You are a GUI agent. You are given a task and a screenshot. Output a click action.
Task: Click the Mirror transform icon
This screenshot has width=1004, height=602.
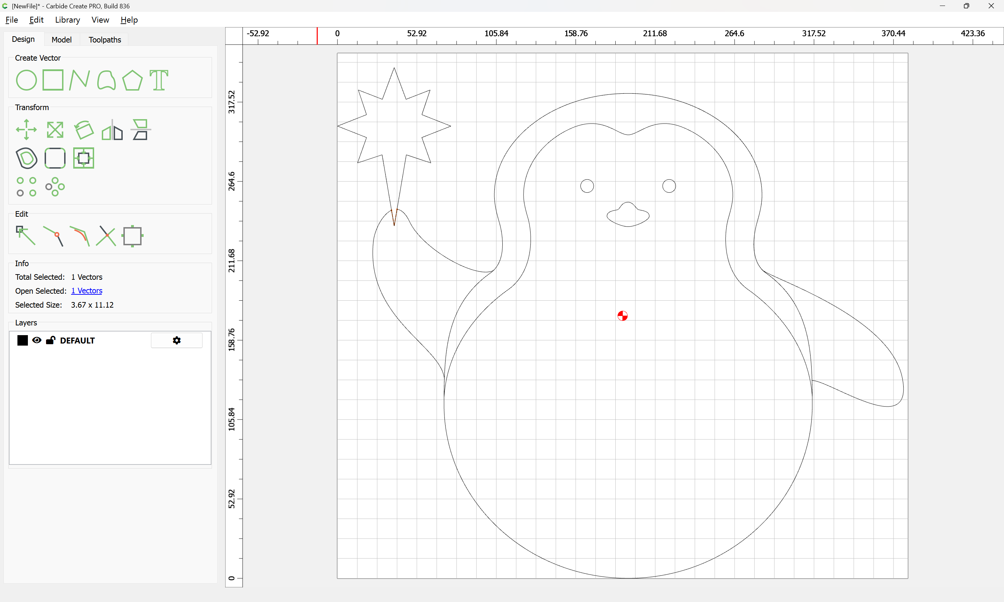[112, 130]
